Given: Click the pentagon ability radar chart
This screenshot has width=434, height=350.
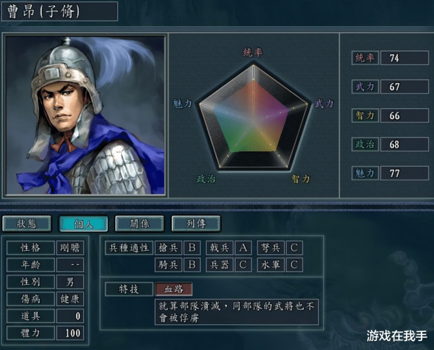Looking at the screenshot, I should [253, 117].
